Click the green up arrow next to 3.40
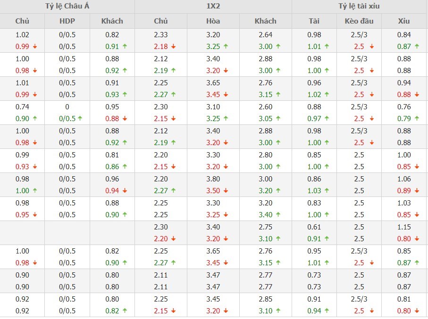This screenshot has width=428, height=319. (x=278, y=215)
